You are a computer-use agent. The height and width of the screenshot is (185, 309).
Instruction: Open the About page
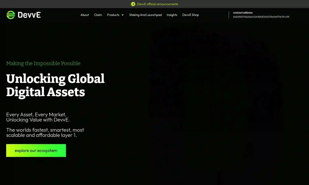(x=85, y=15)
